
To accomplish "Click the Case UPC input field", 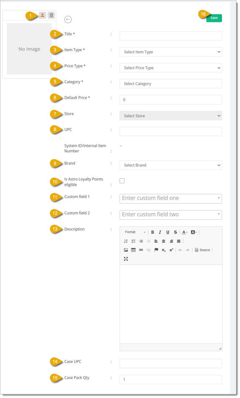I will click(171, 364).
